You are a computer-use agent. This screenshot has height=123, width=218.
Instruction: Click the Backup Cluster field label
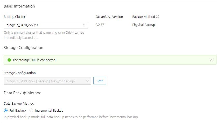point(15,17)
